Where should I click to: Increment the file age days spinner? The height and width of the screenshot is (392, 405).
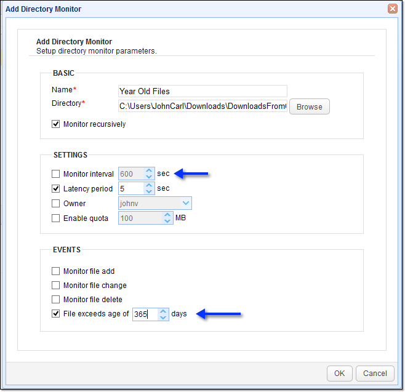coord(163,311)
